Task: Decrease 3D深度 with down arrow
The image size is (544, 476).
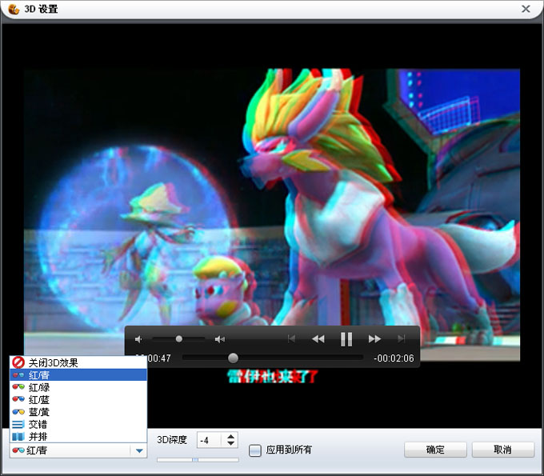Action: (230, 444)
